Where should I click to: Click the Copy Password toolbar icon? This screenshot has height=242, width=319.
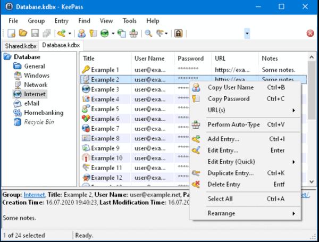click(93, 33)
